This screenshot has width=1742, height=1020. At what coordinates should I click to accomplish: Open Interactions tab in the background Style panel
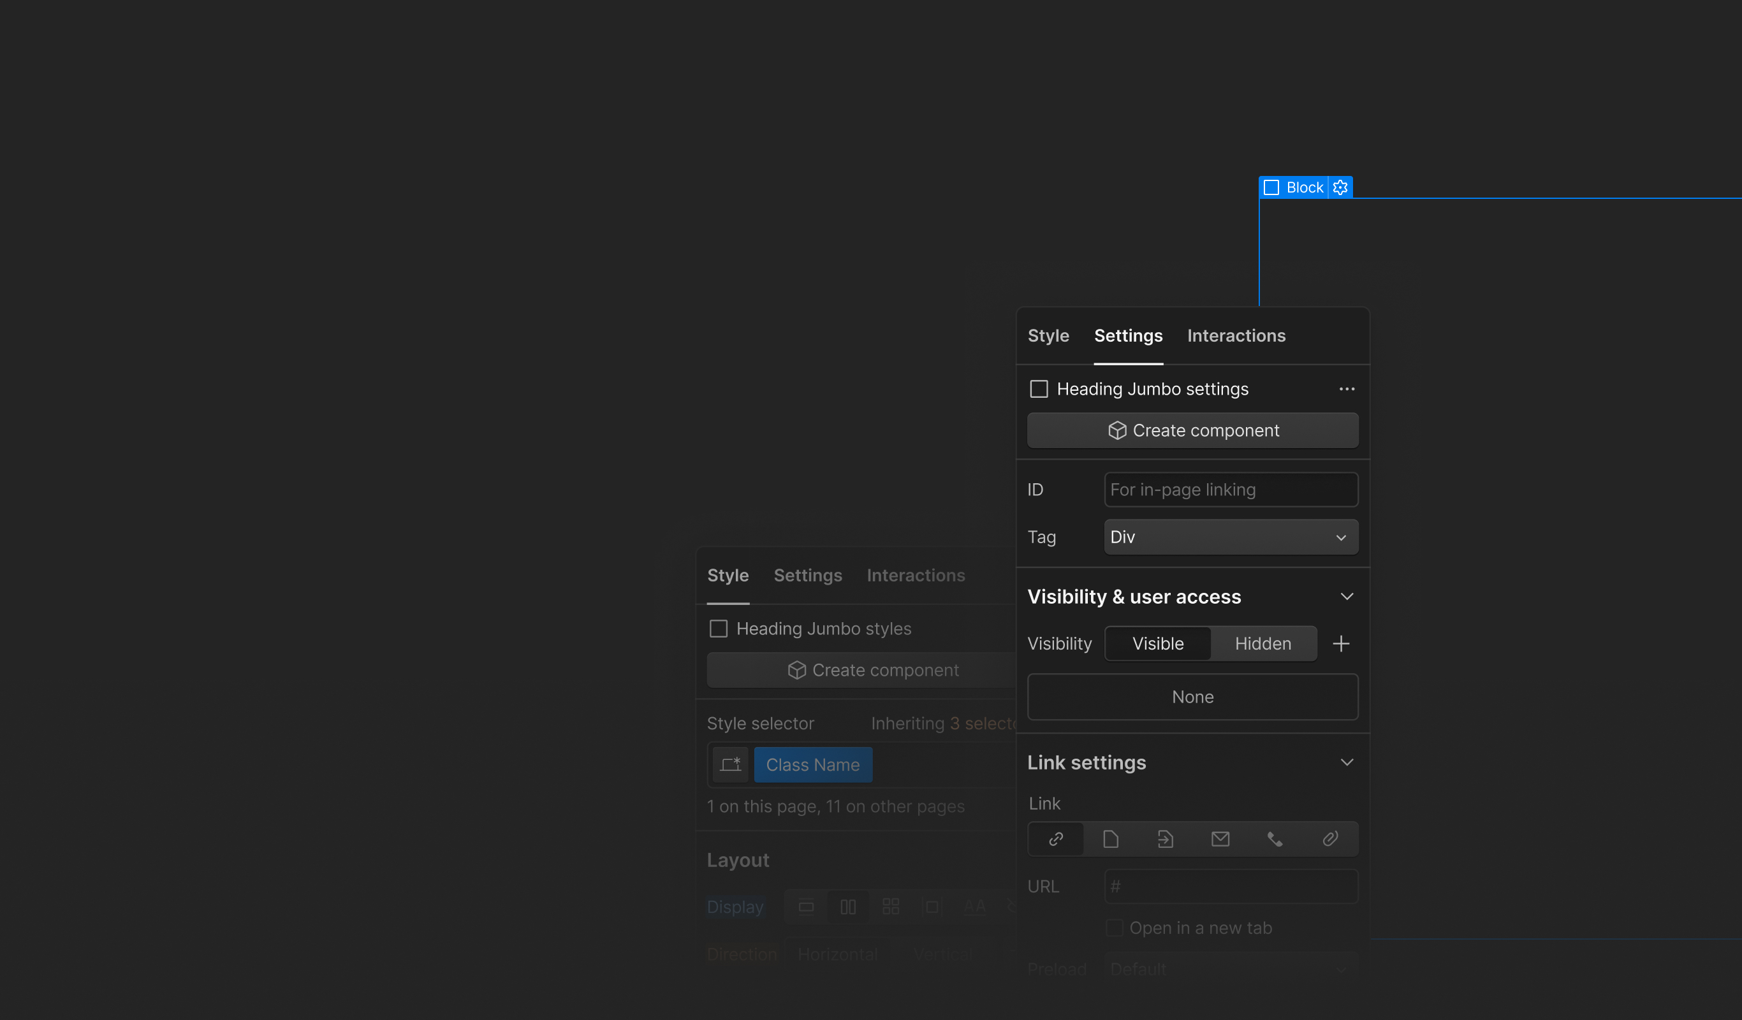click(916, 576)
